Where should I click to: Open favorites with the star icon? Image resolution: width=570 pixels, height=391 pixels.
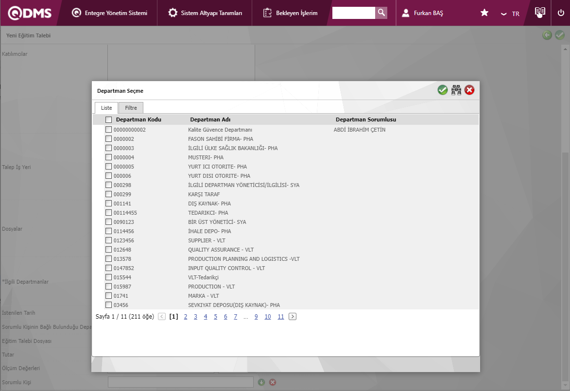pyautogui.click(x=484, y=13)
